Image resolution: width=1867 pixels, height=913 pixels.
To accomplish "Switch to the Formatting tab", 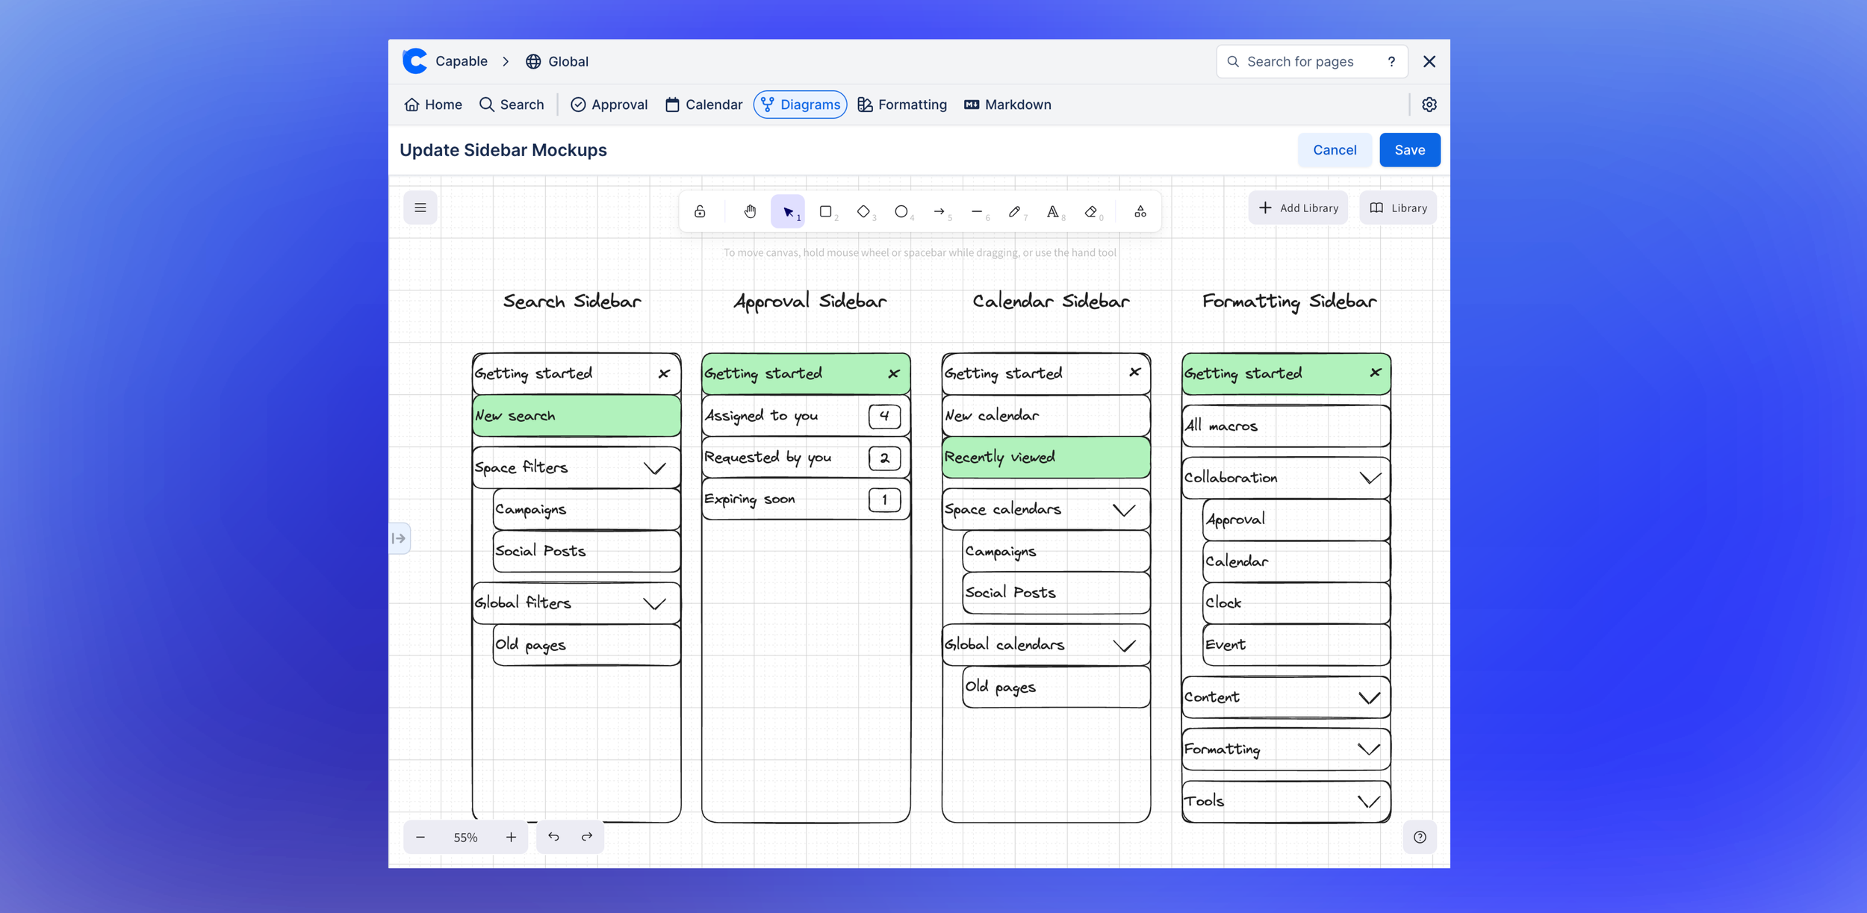I will pos(902,105).
